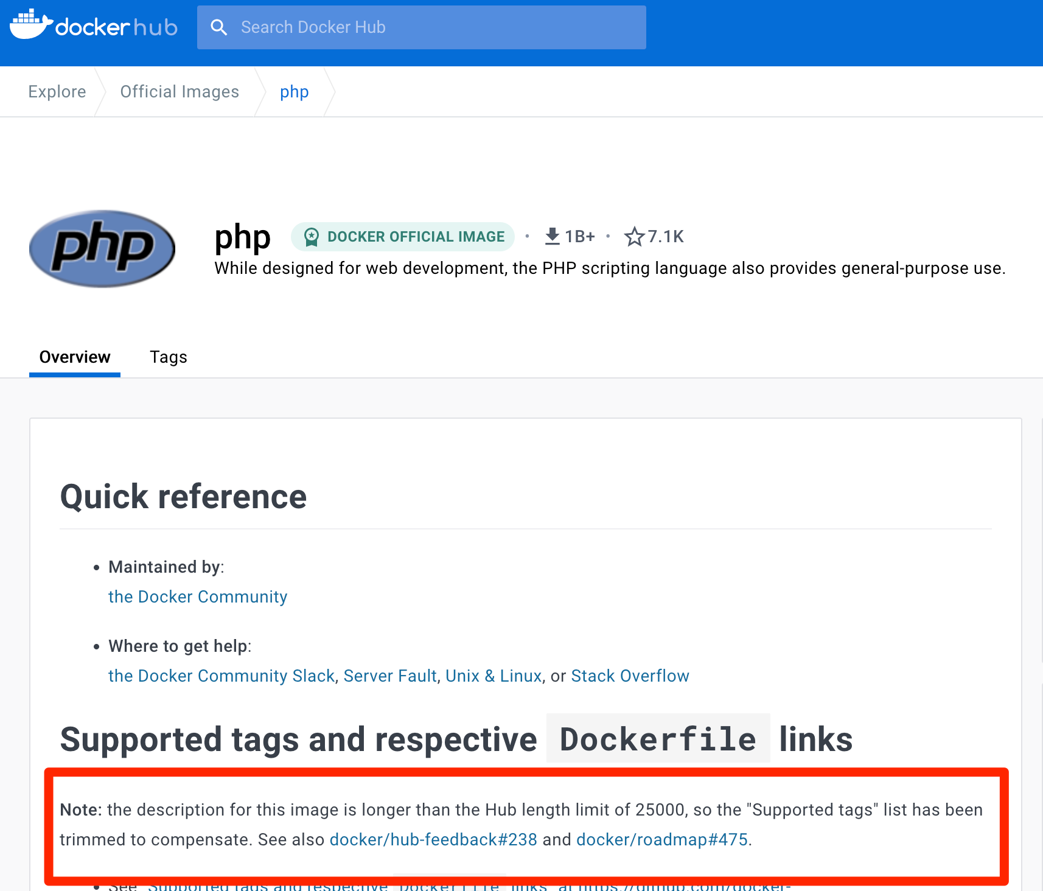This screenshot has height=891, width=1043.
Task: Click the php image title
Action: [x=242, y=239]
